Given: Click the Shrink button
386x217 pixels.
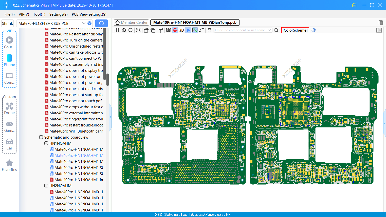Looking at the screenshot, I should click(7, 23).
